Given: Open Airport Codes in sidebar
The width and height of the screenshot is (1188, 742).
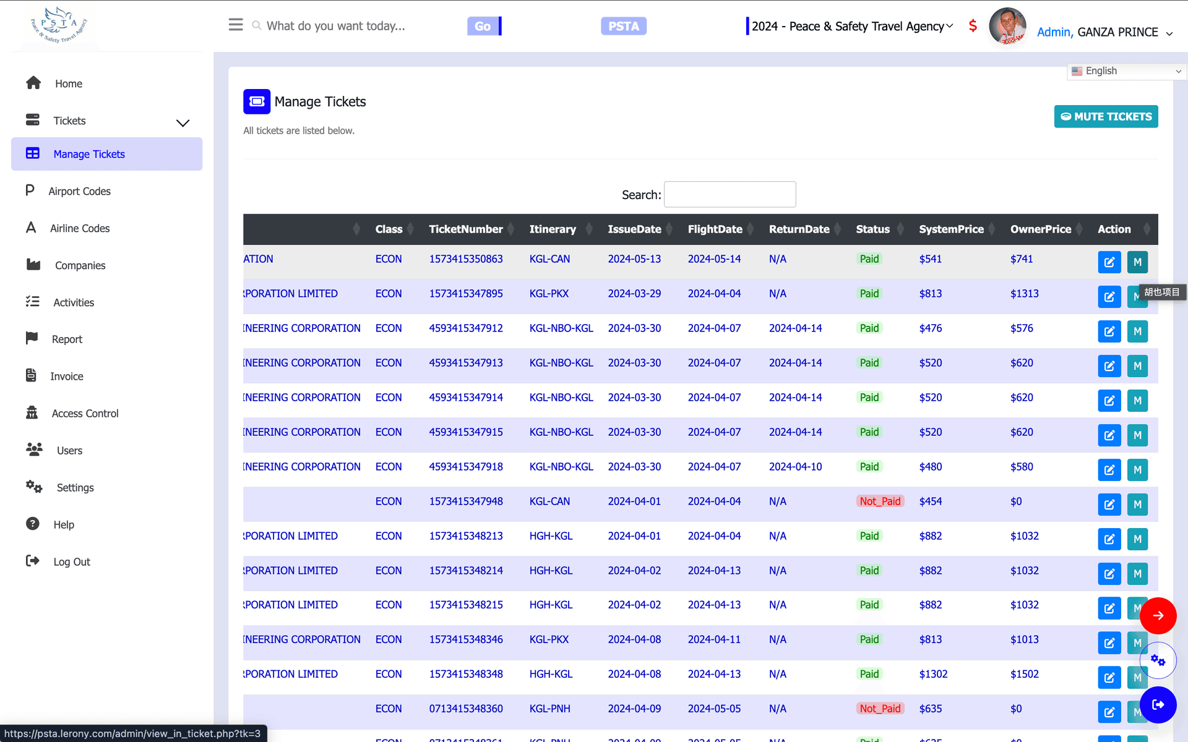Looking at the screenshot, I should coord(79,191).
